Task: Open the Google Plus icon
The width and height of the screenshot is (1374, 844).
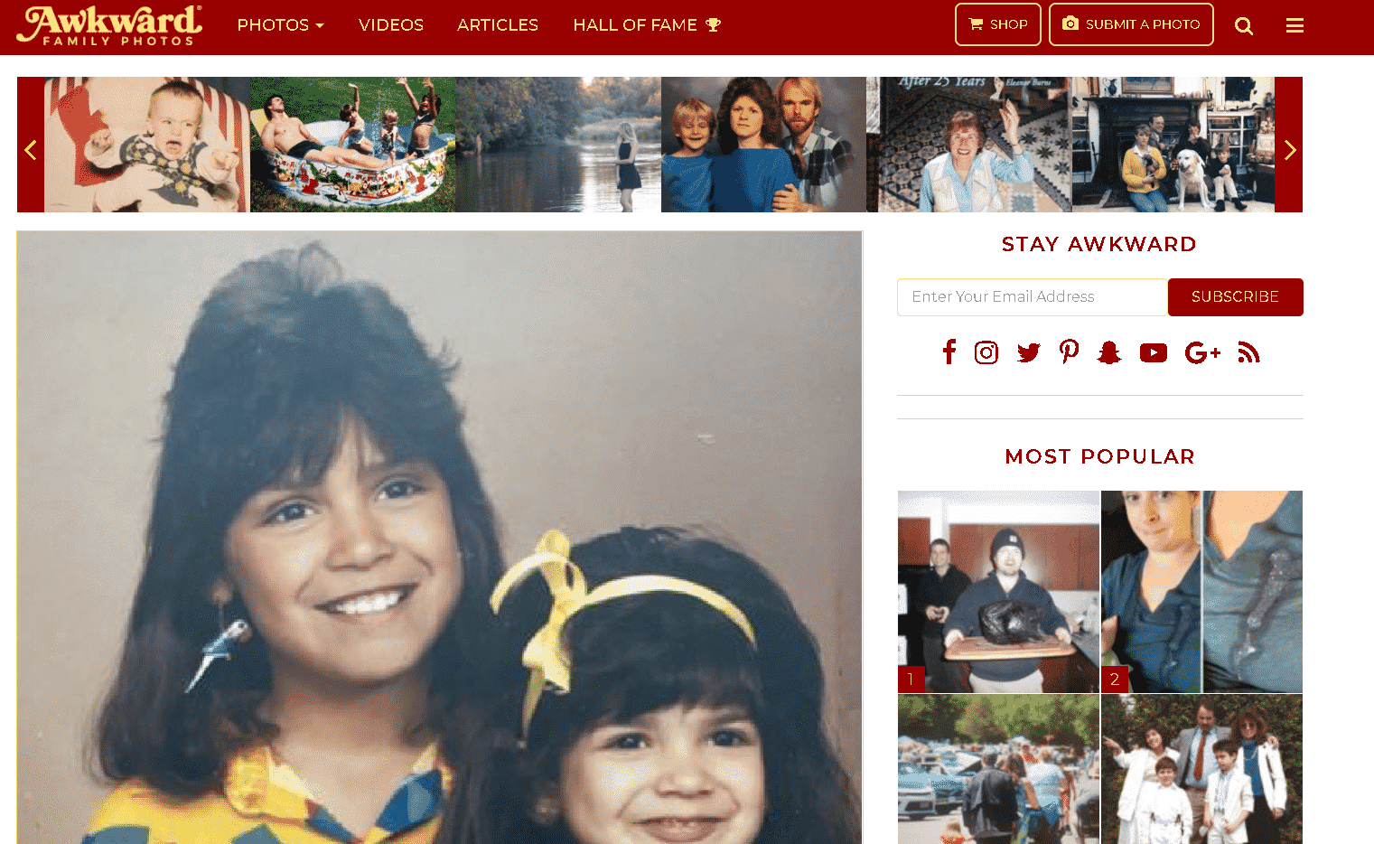Action: [x=1202, y=352]
